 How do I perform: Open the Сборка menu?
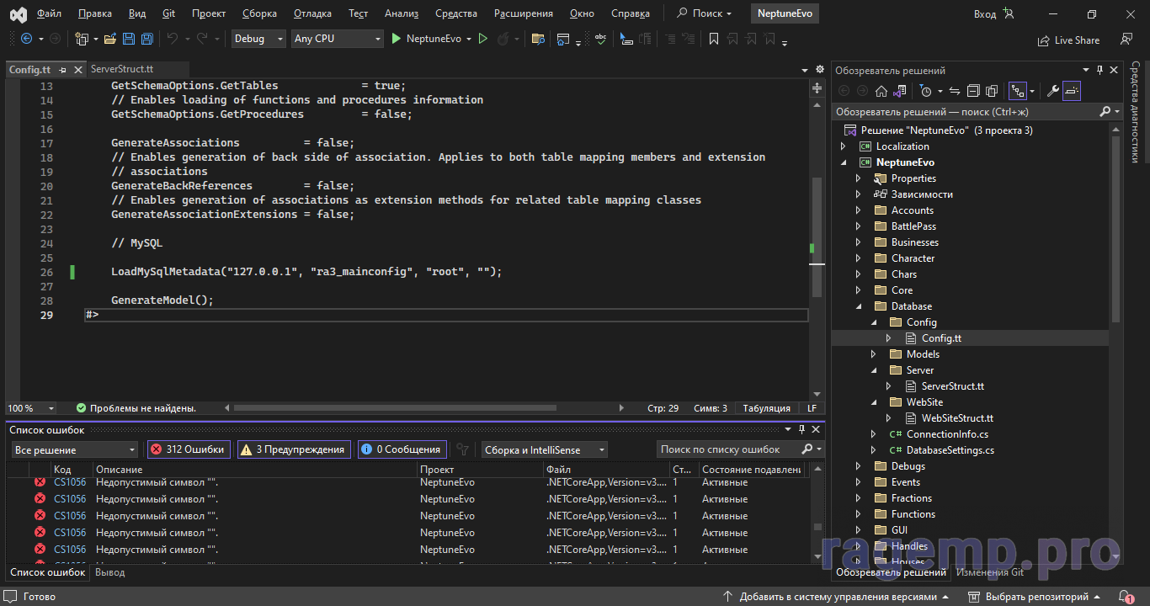258,13
